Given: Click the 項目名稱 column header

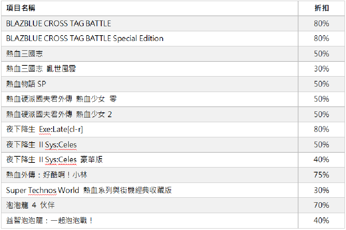Looking at the screenshot, I should point(21,8).
